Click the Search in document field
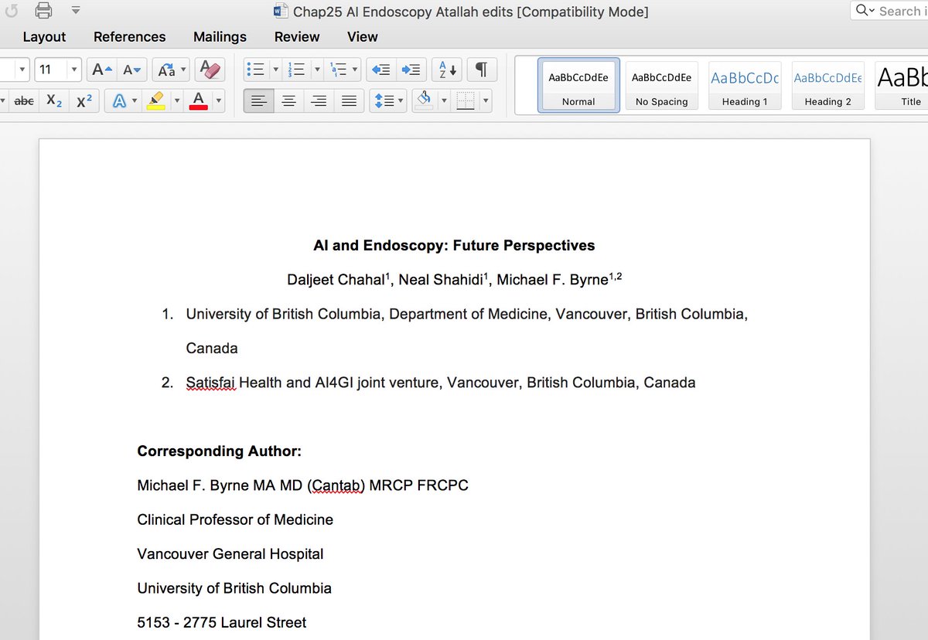The height and width of the screenshot is (640, 928). tap(889, 11)
